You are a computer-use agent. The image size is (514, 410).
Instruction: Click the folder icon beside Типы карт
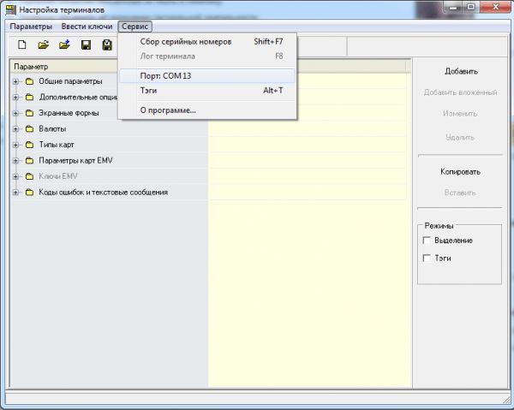[x=29, y=145]
